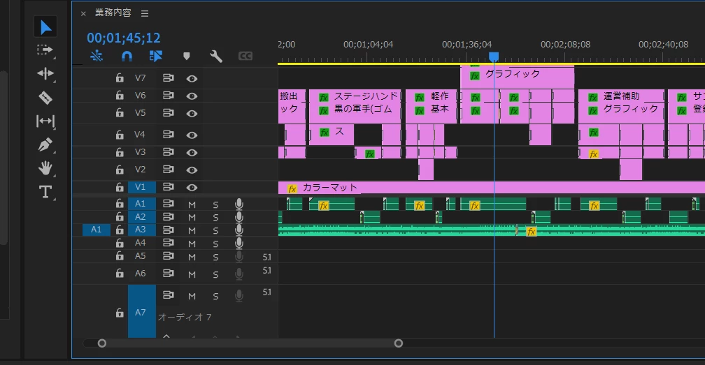Toggle sync lock for track A5
The image size is (705, 365).
click(x=168, y=256)
